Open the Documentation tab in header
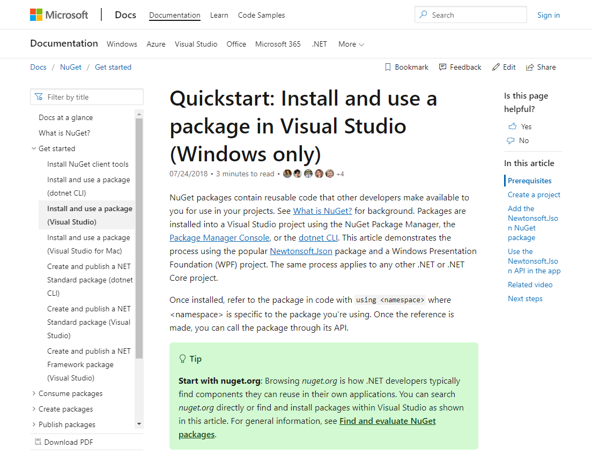Viewport: 592px width, 463px height. click(x=175, y=15)
